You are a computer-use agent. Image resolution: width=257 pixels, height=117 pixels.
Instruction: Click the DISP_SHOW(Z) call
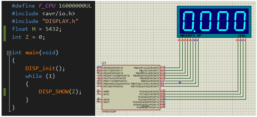60,92
